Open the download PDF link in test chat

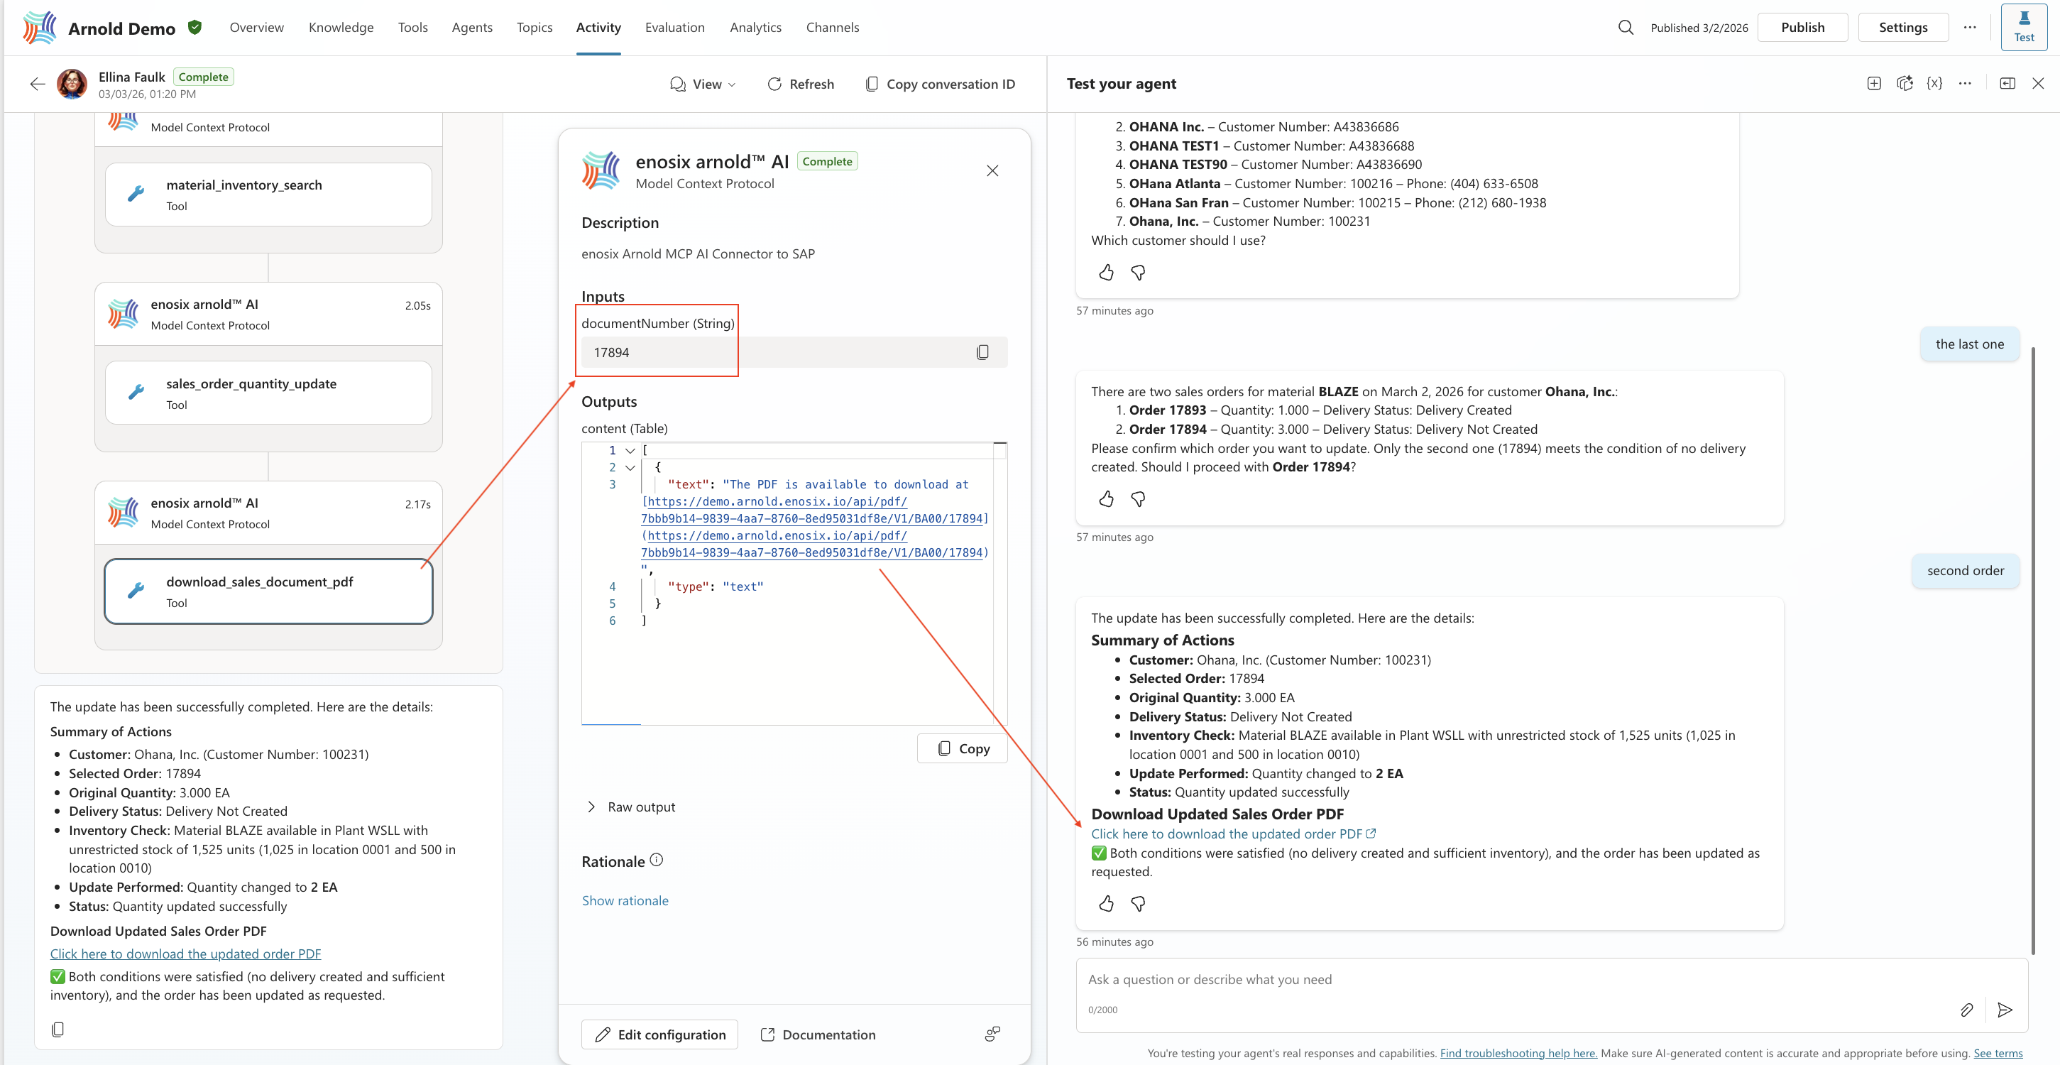point(1232,834)
